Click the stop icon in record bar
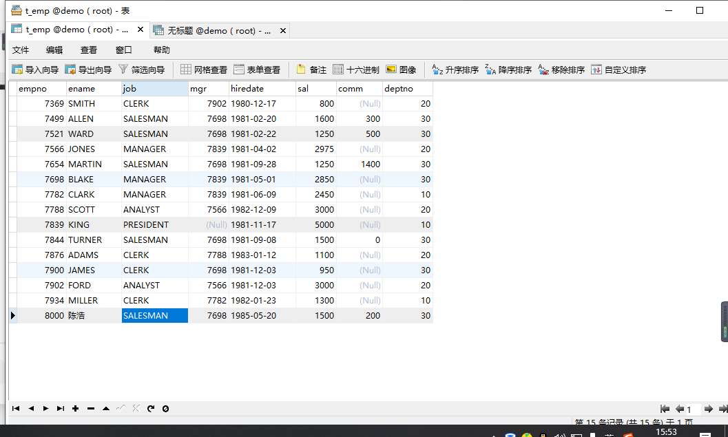The image size is (728, 437). pyautogui.click(x=165, y=408)
